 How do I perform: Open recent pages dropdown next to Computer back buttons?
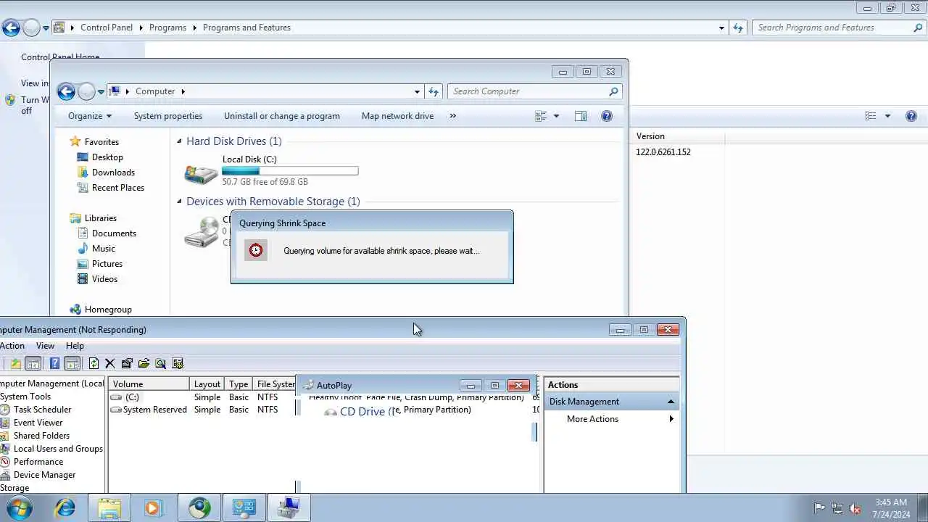[x=101, y=91]
